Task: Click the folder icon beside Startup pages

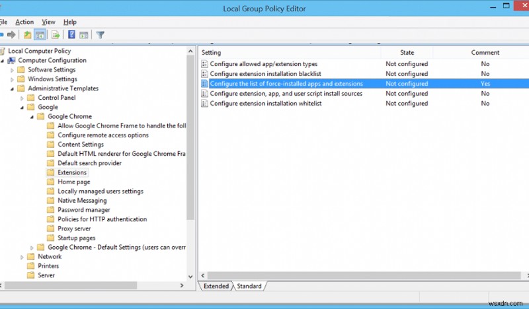Action: click(51, 238)
